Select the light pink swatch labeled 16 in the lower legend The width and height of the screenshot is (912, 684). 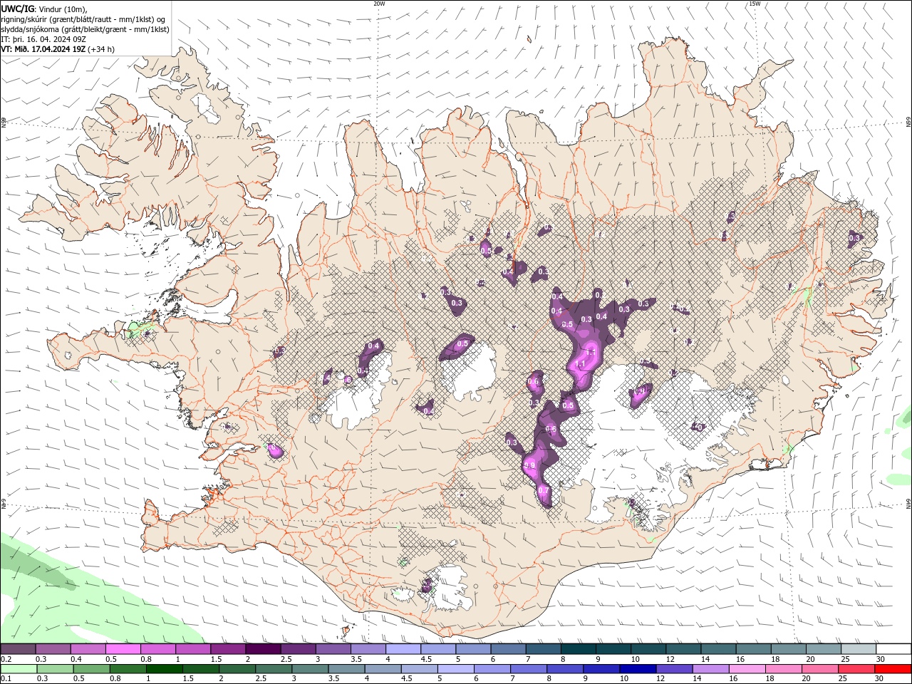click(x=747, y=669)
